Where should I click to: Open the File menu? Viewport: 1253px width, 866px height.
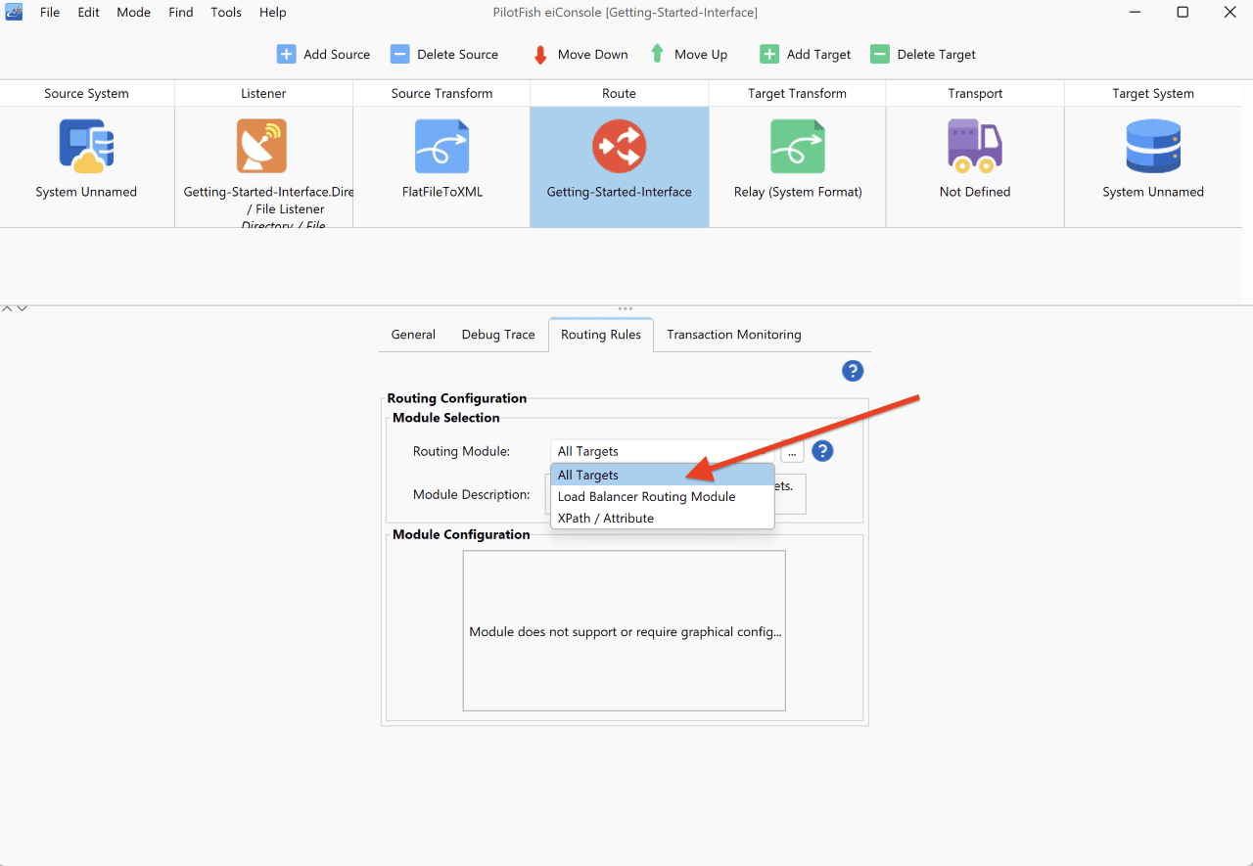50,13
